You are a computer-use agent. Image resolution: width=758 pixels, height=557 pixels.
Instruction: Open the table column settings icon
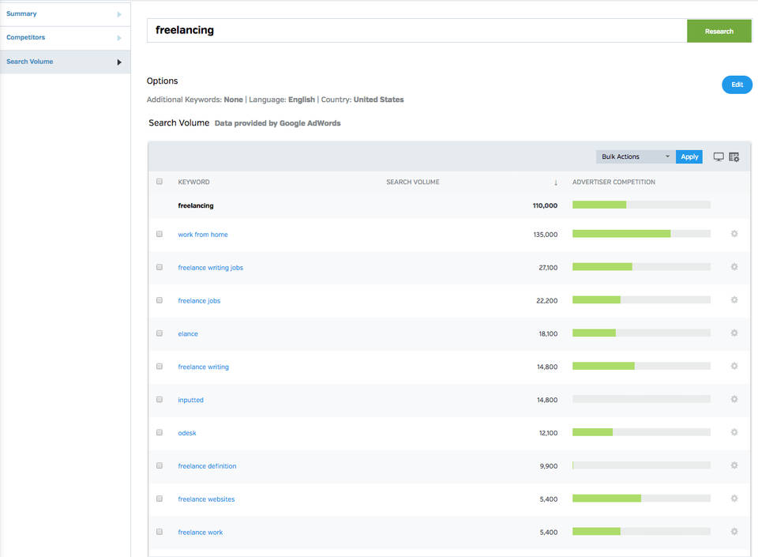[x=734, y=156]
